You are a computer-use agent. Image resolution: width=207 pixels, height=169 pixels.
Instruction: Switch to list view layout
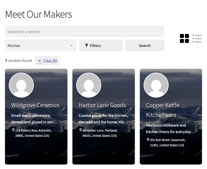coord(197,38)
